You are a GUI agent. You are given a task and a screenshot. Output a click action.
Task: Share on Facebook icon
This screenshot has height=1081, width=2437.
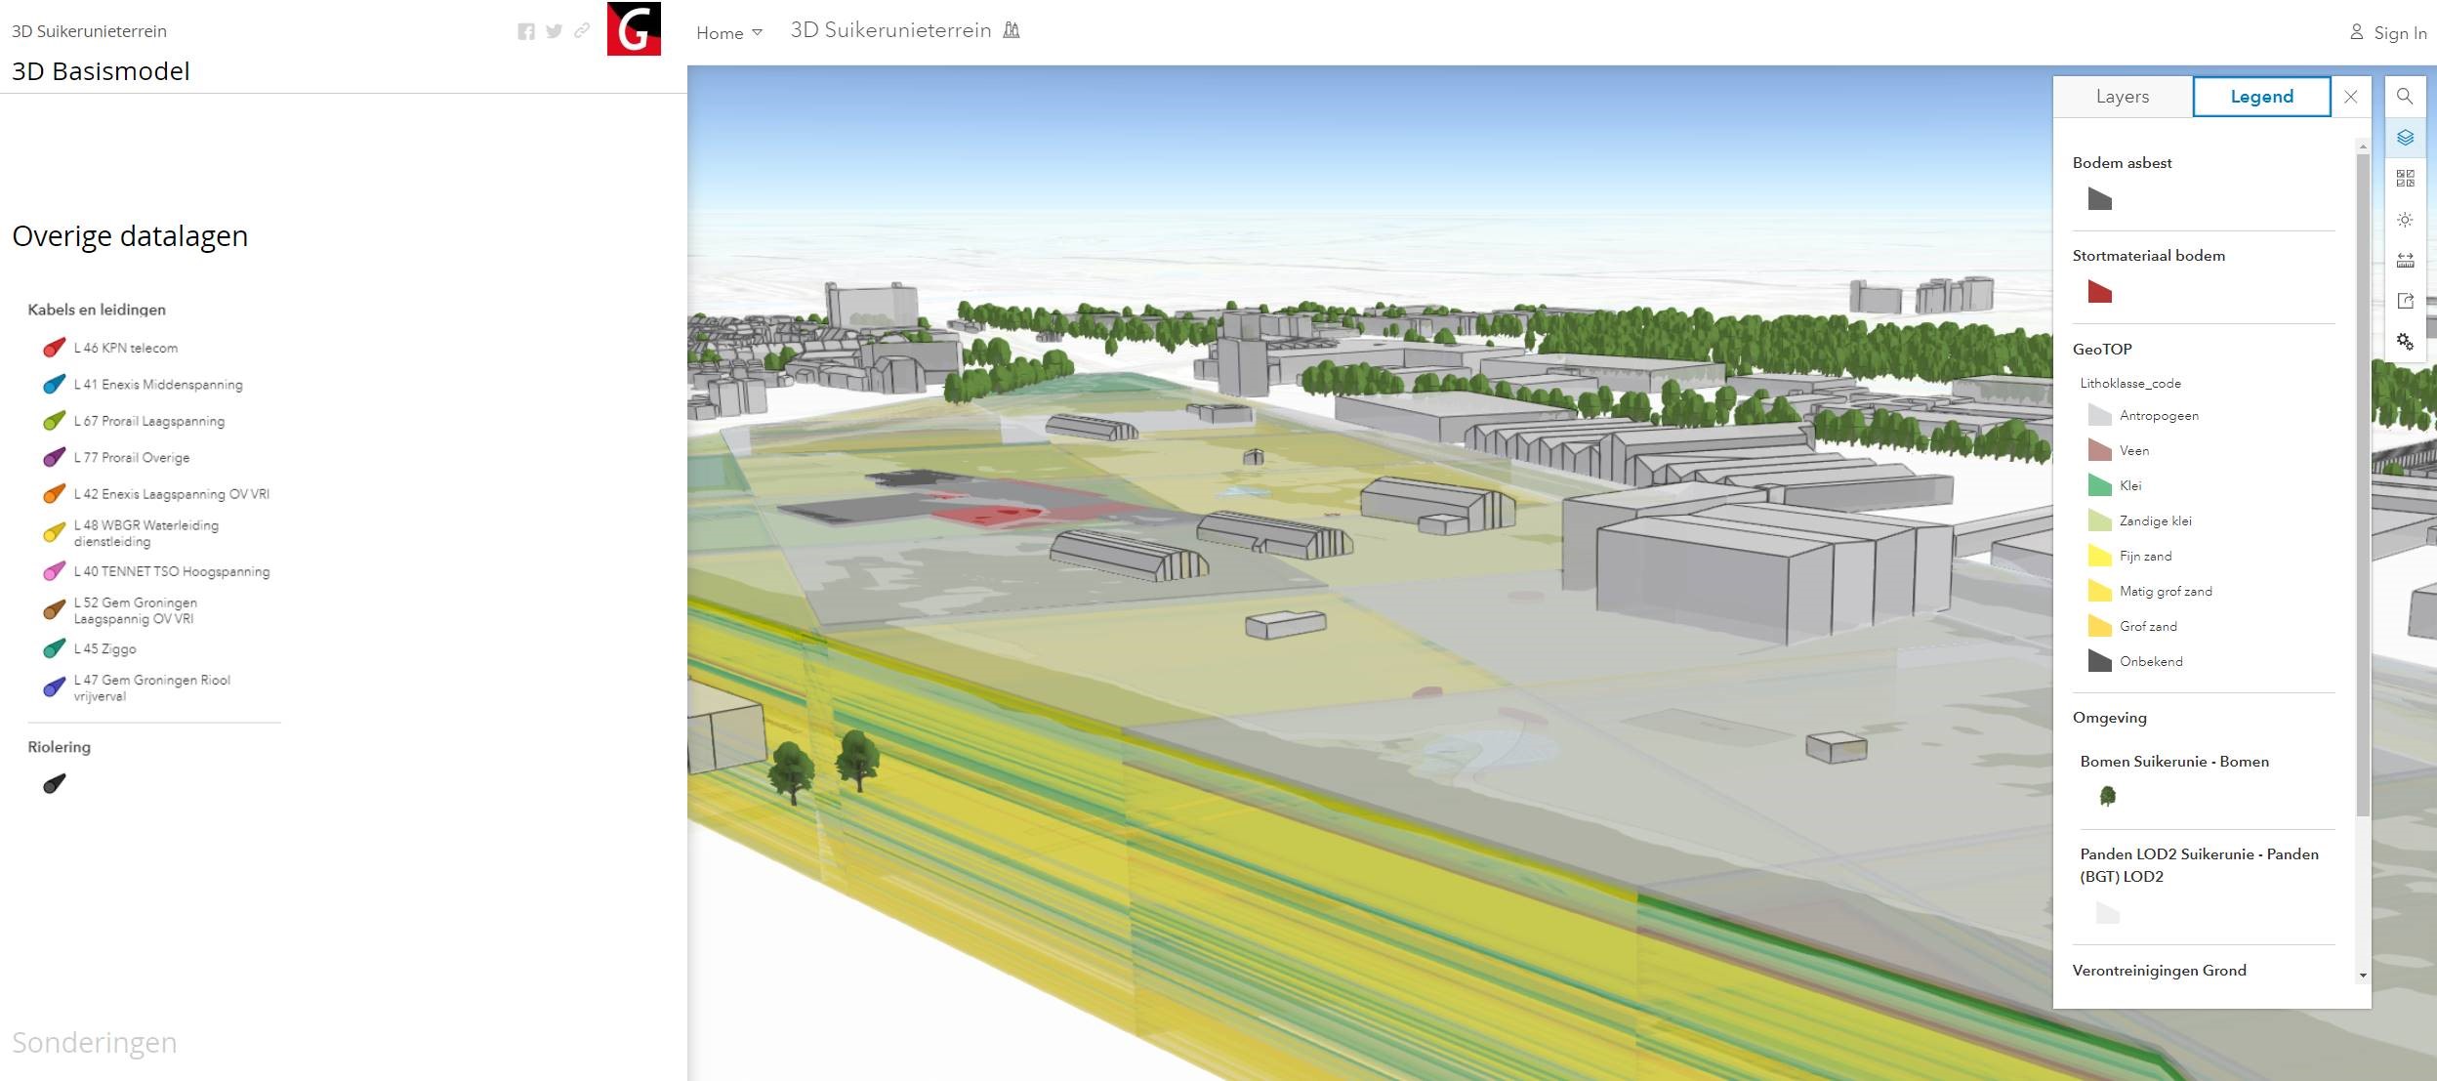[526, 31]
